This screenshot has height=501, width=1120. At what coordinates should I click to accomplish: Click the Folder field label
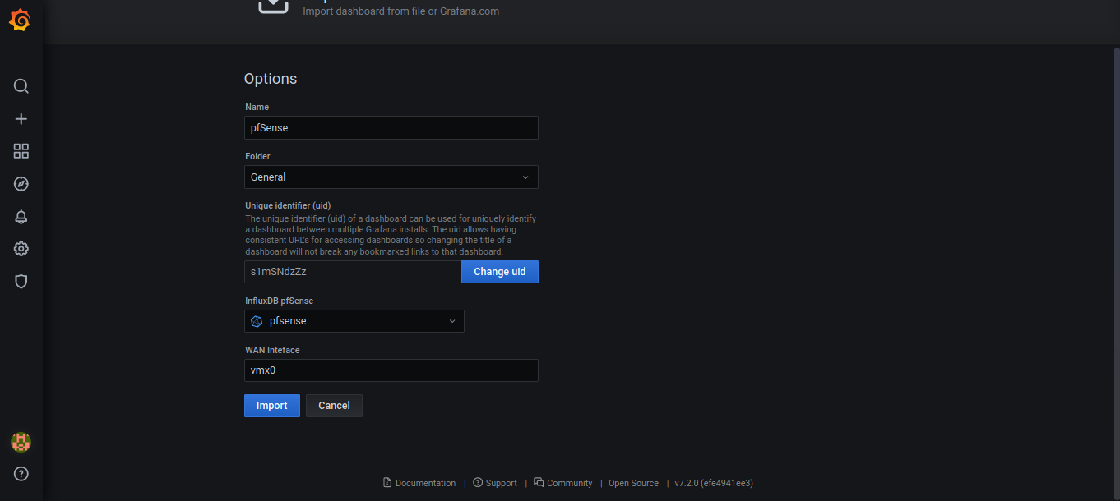(x=257, y=156)
